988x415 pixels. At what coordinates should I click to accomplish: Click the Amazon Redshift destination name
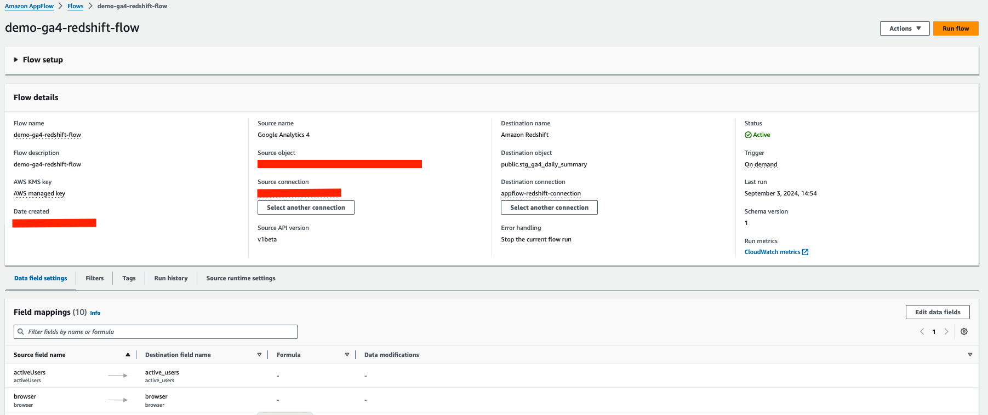(x=524, y=135)
